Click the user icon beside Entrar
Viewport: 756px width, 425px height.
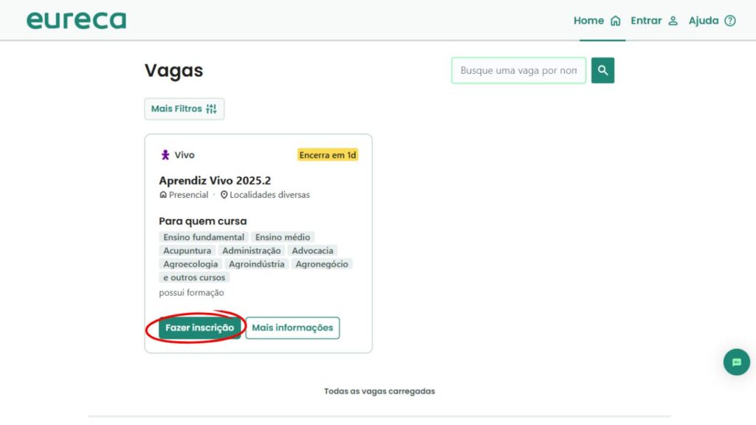coord(673,21)
